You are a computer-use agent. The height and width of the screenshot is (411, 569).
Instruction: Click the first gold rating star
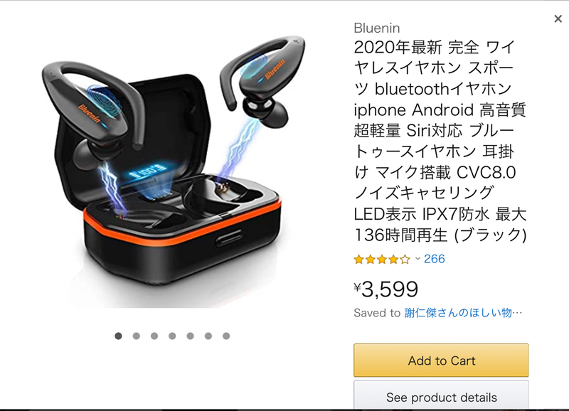point(359,259)
